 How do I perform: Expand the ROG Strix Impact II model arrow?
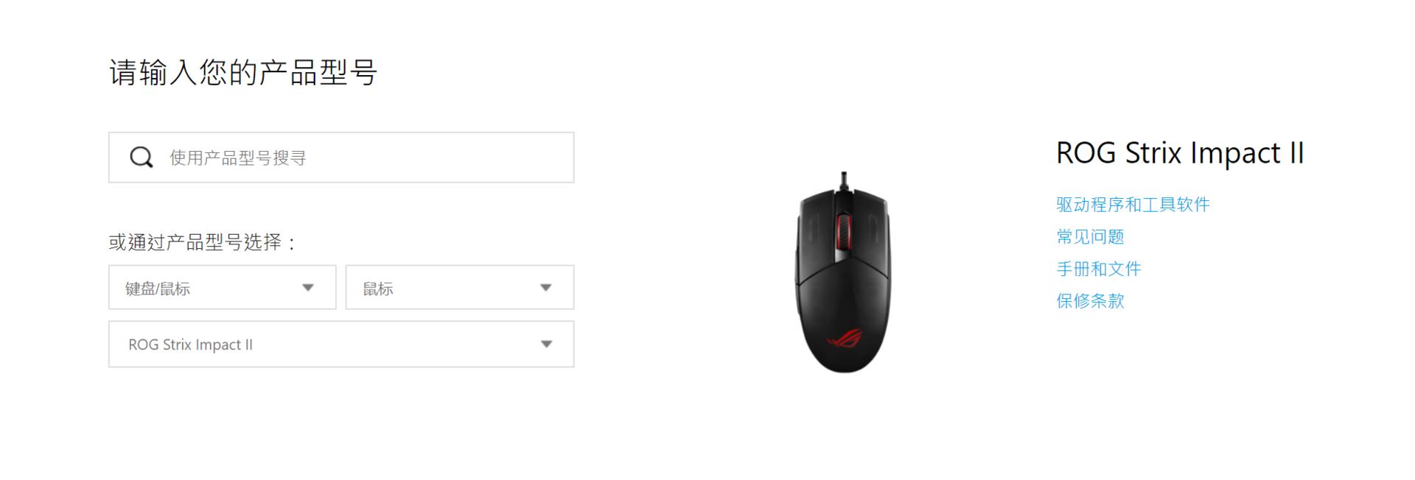[x=546, y=344]
